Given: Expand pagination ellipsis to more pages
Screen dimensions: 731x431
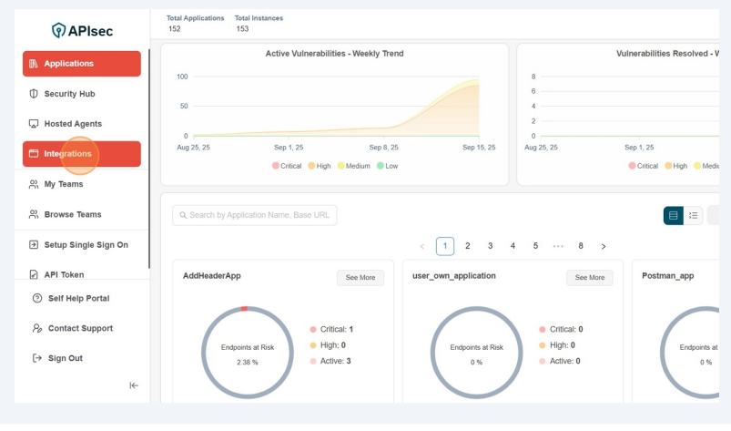Looking at the screenshot, I should click(558, 246).
